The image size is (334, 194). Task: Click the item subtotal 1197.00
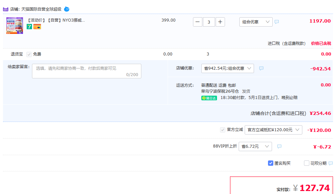pyautogui.click(x=320, y=21)
